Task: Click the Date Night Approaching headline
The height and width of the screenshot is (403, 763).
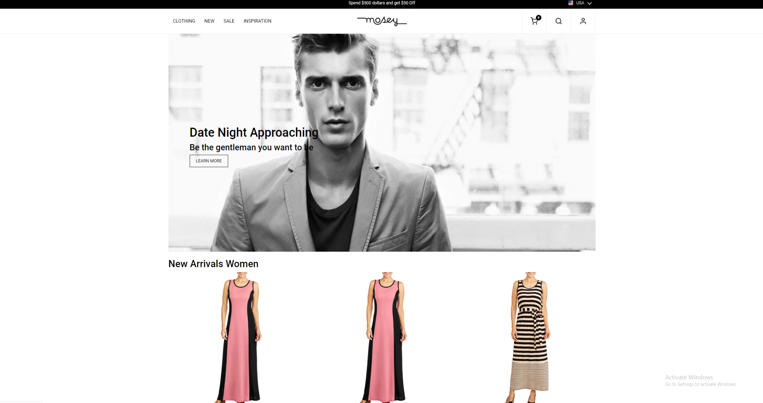Action: tap(254, 132)
